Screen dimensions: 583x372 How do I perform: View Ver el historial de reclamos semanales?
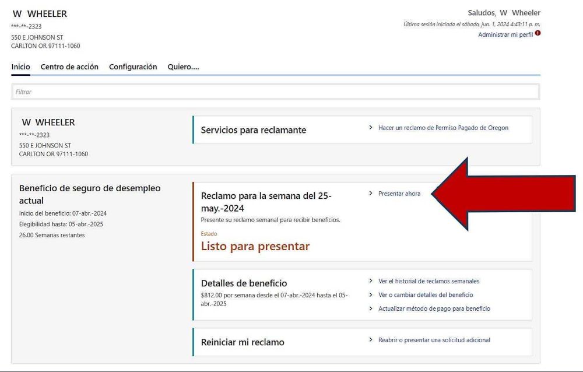click(x=429, y=281)
